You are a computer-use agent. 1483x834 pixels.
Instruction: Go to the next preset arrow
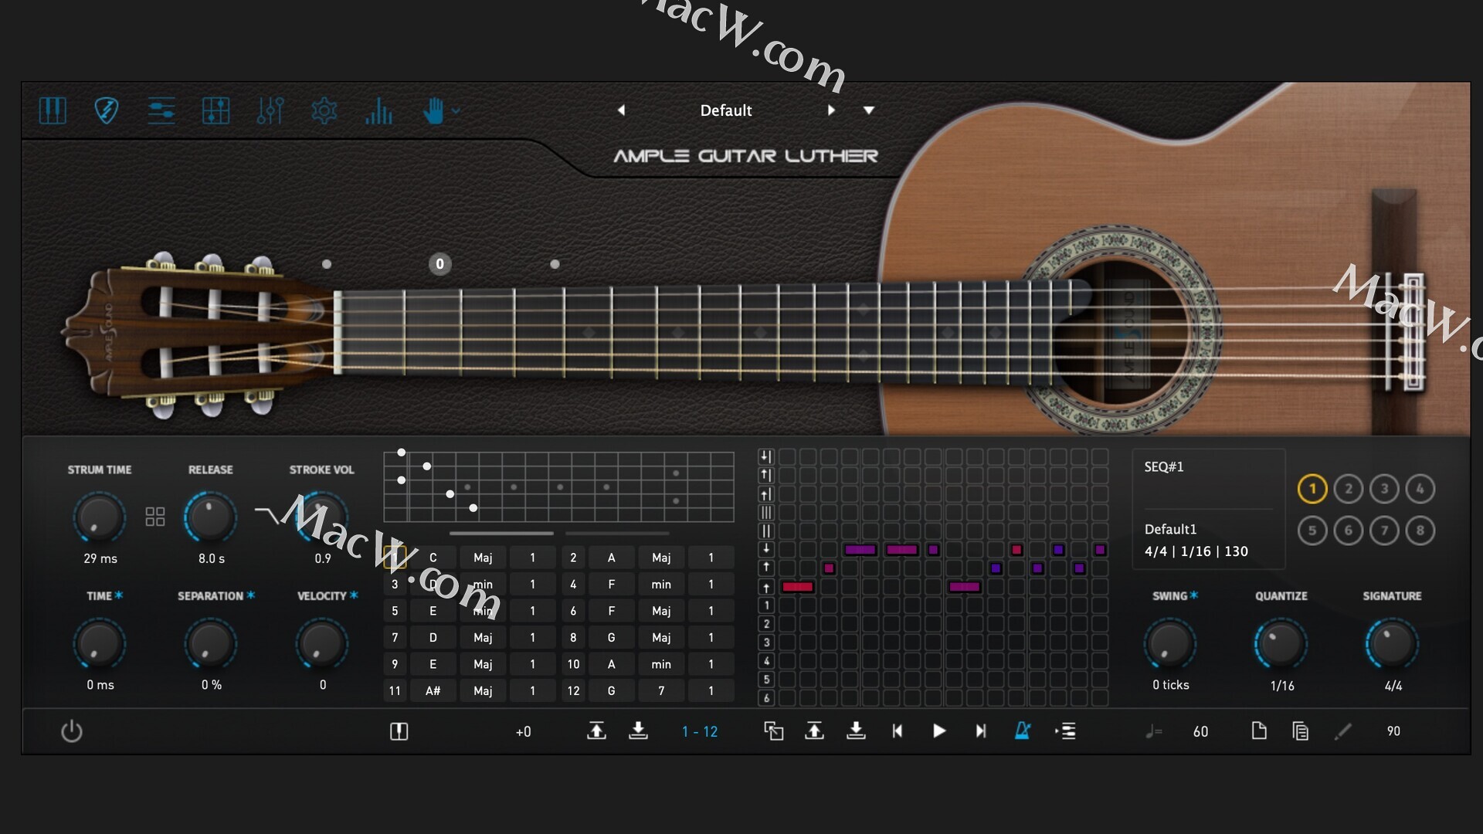pos(831,110)
